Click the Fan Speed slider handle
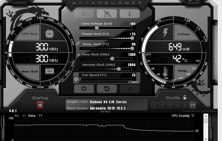The width and height of the screenshot is (222, 141). click(x=80, y=79)
